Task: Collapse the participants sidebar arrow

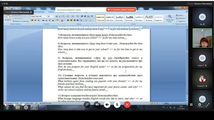Action: tap(191, 58)
